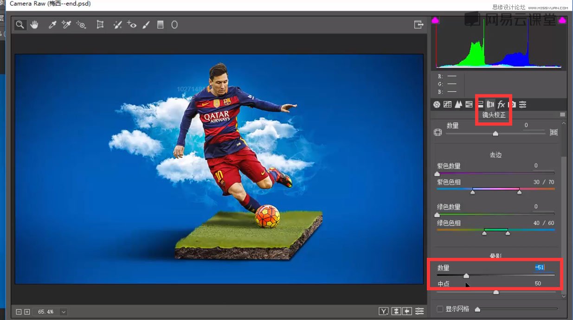The height and width of the screenshot is (320, 573).
Task: Select the Hand tool
Action: click(34, 25)
